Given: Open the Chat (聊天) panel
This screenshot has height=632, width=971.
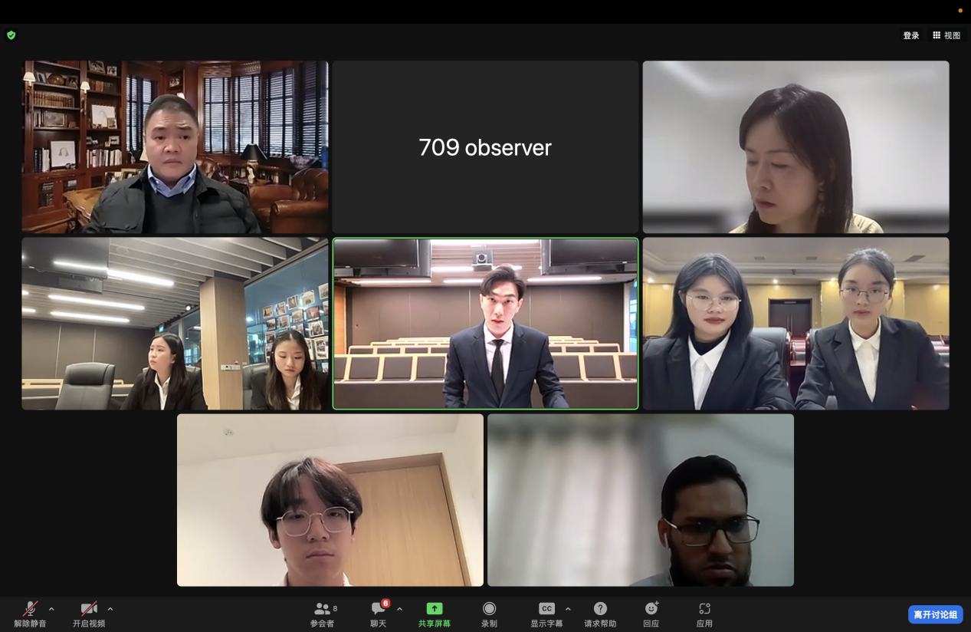Looking at the screenshot, I should [379, 609].
